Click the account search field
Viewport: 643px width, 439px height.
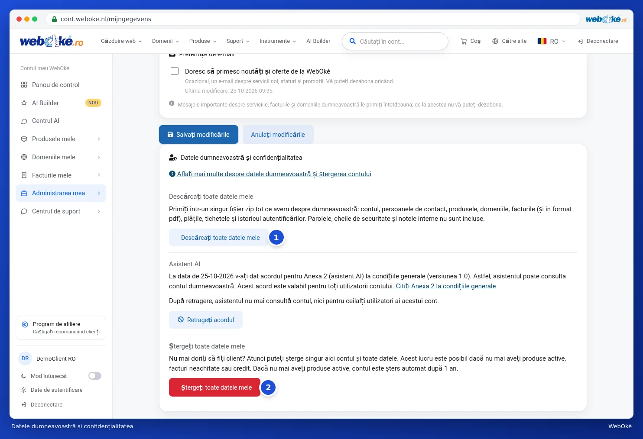pos(395,42)
